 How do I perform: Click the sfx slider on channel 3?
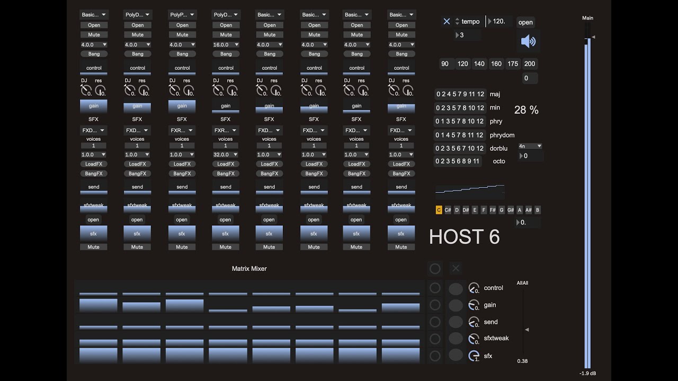pos(182,233)
